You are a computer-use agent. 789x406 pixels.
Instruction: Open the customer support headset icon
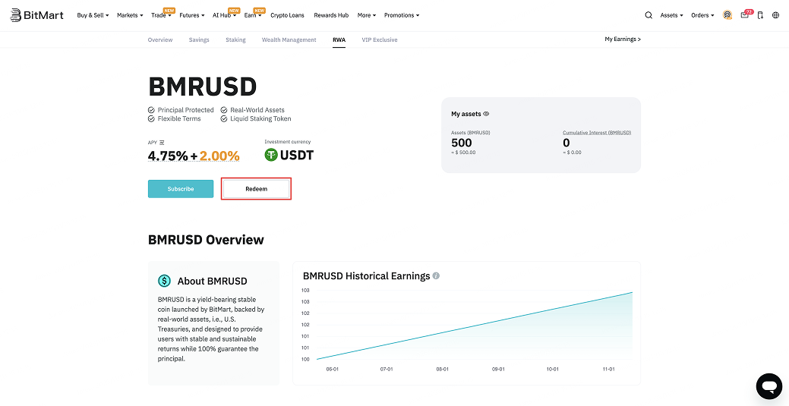(x=727, y=15)
